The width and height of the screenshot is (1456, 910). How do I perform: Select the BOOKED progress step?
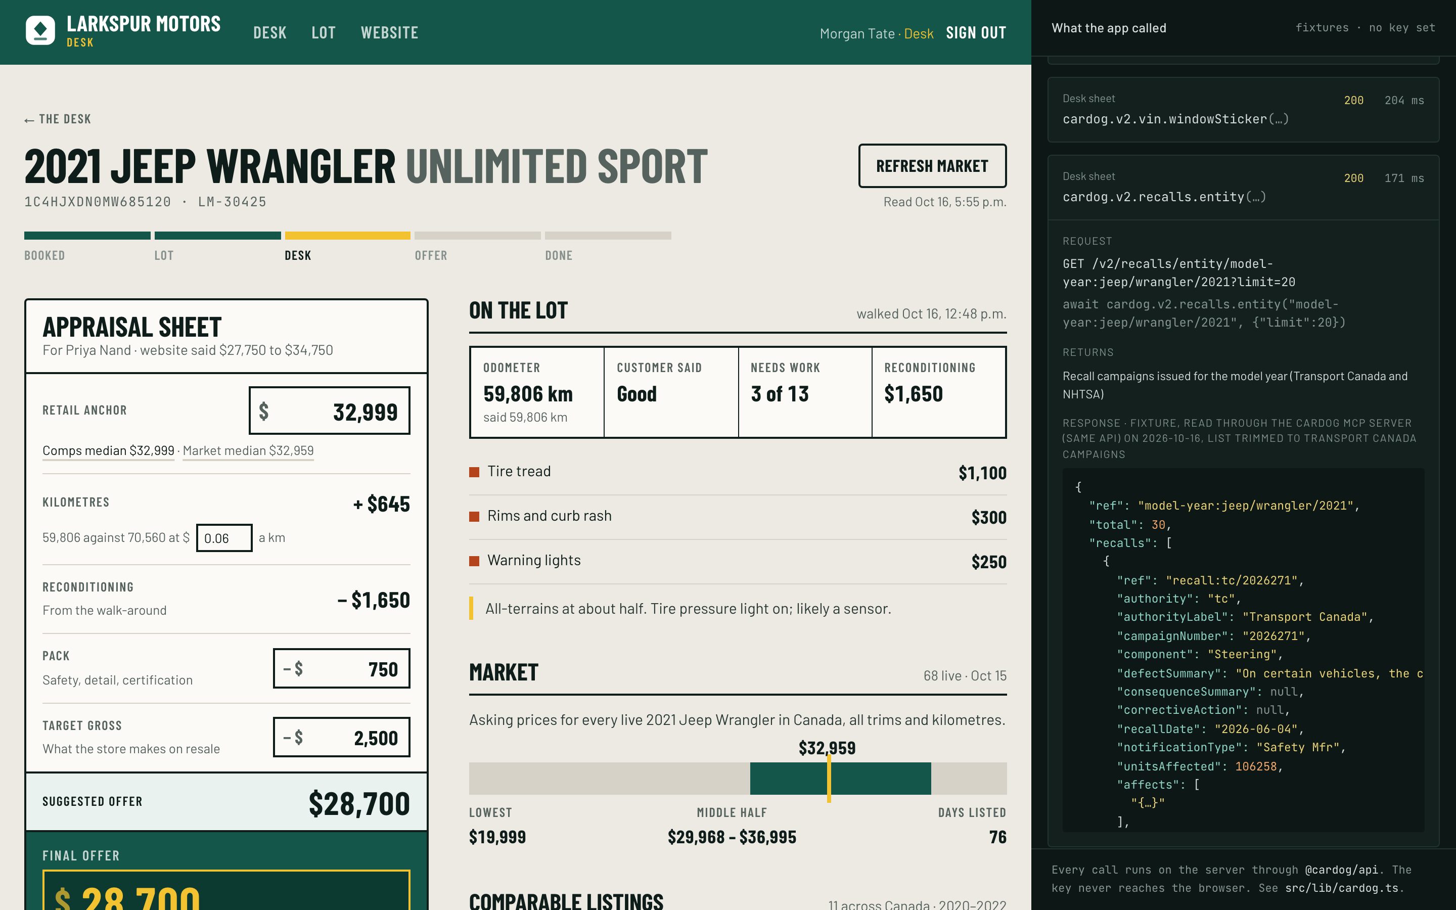(x=87, y=246)
